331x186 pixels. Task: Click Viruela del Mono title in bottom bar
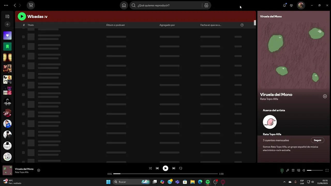point(24,169)
